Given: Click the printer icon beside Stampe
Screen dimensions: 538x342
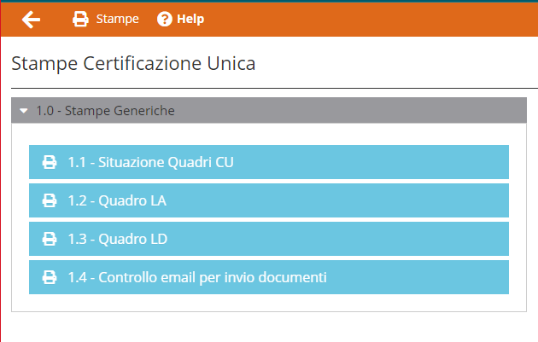Looking at the screenshot, I should tap(80, 19).
